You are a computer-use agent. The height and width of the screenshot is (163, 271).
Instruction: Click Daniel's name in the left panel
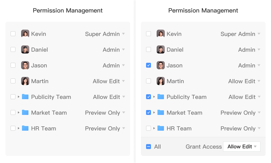pos(39,50)
